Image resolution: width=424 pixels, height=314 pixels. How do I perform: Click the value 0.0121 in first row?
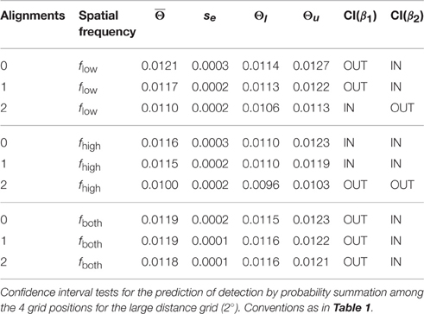click(159, 66)
